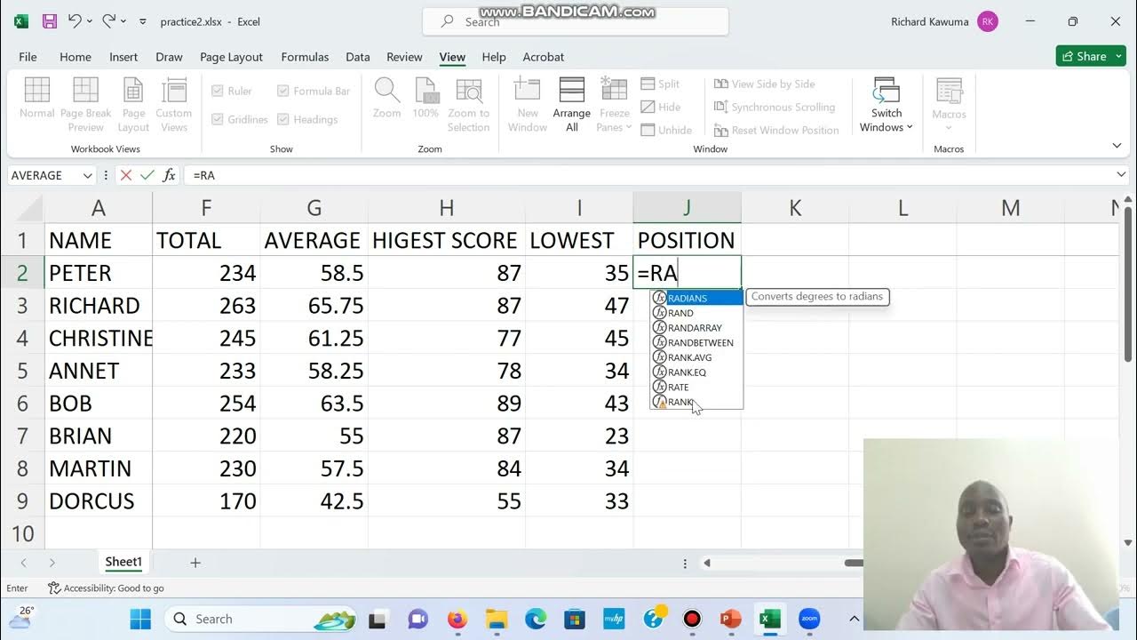The image size is (1137, 640).
Task: Open PowerPoint from the taskbar
Action: click(730, 619)
